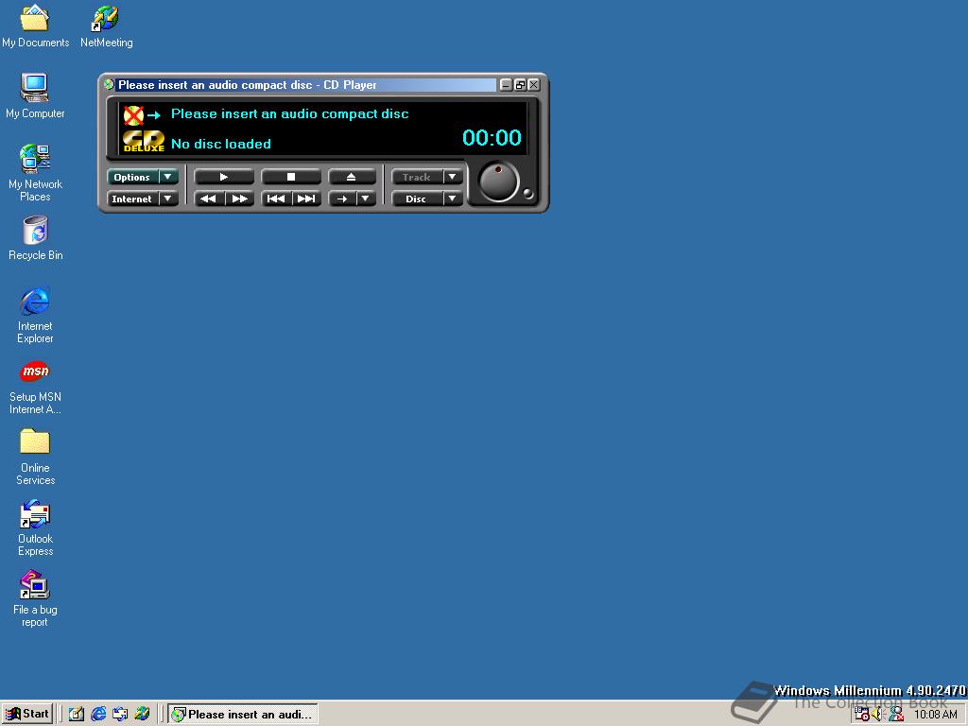Click the CD Player title bar disc icon
Screen dimensions: 968x726
[110, 84]
